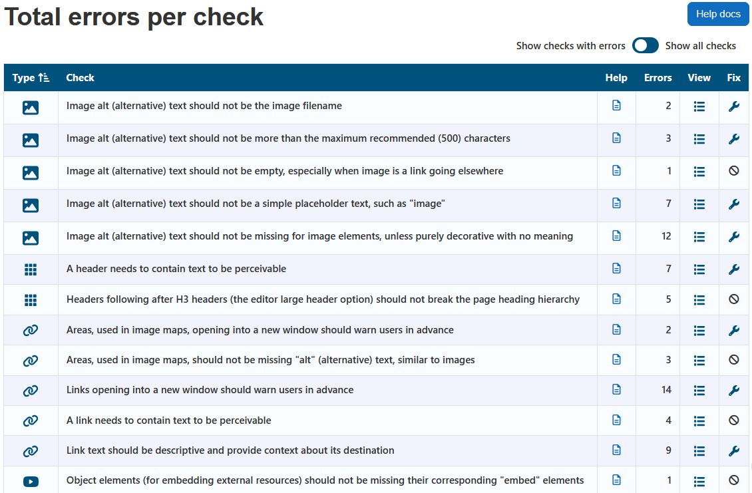Open help for links opening new window
The image size is (752, 493).
point(617,389)
